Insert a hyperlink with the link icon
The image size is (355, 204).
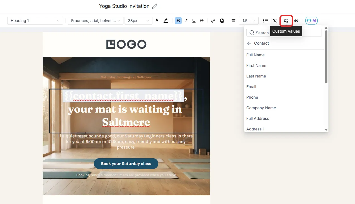pyautogui.click(x=213, y=21)
